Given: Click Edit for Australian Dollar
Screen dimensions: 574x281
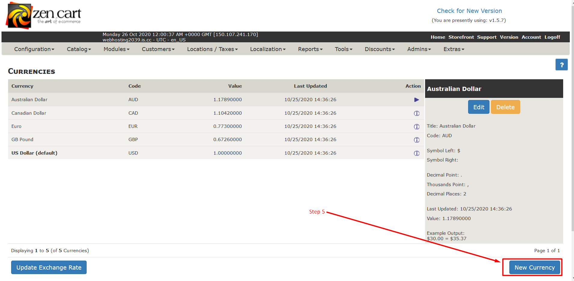Looking at the screenshot, I should coord(479,107).
